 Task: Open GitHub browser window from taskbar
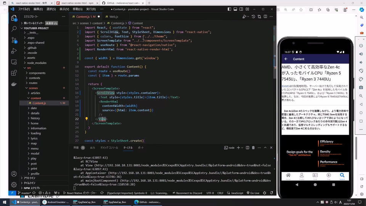click(x=148, y=202)
